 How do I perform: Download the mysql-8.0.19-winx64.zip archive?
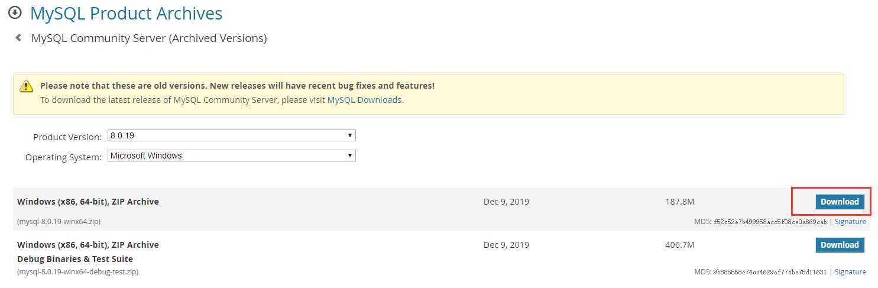(840, 202)
